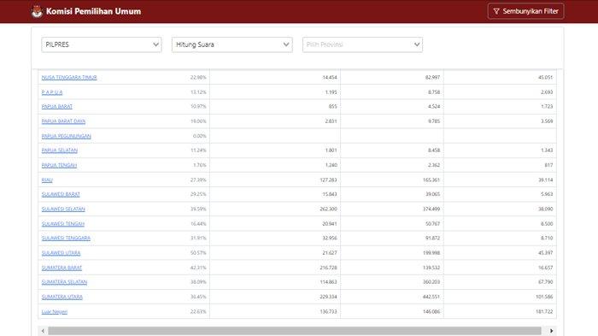Click the left arrow of horizontal scrollbar
This screenshot has height=336, width=598.
43,331
